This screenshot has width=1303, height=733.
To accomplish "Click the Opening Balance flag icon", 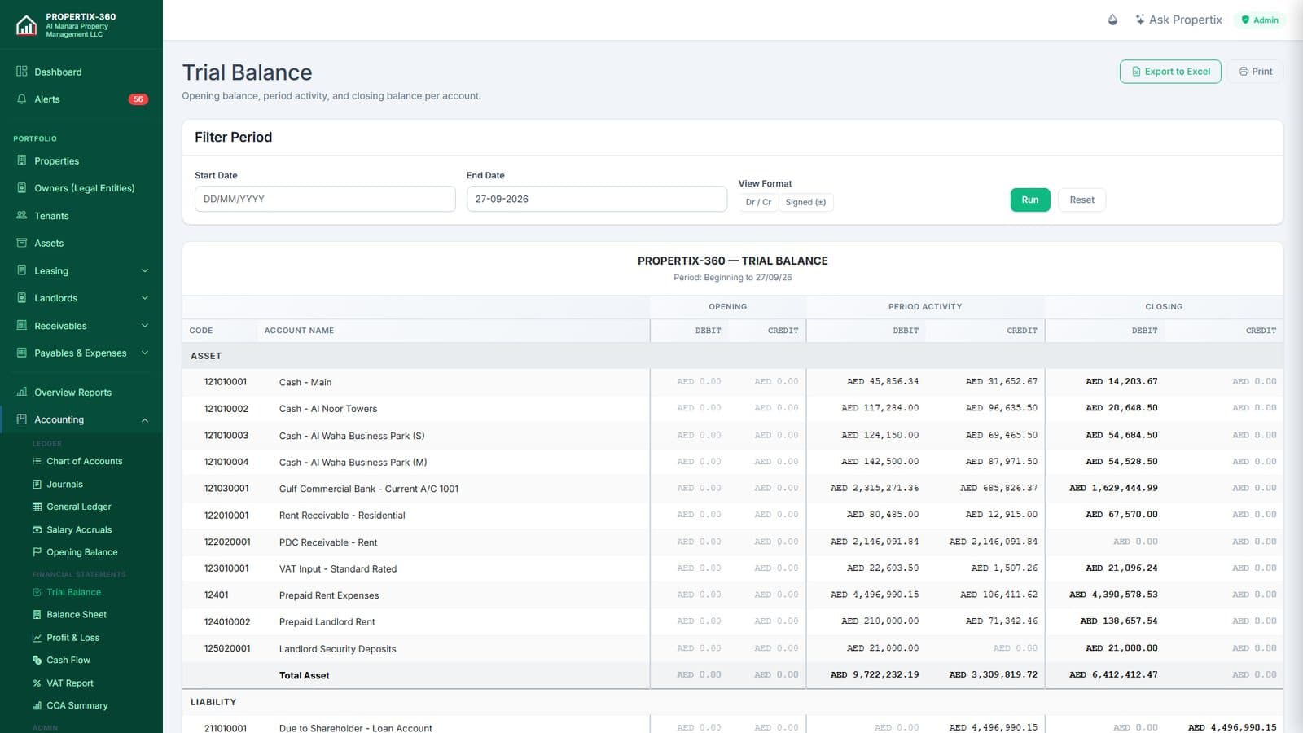I will click(37, 552).
